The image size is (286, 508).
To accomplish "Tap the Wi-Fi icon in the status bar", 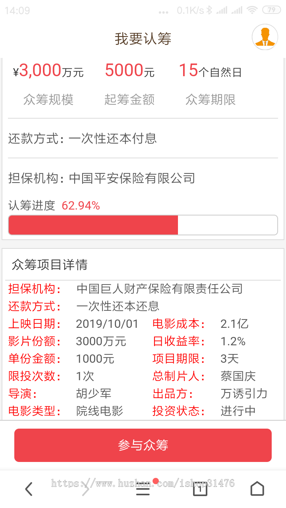I will [x=252, y=11].
